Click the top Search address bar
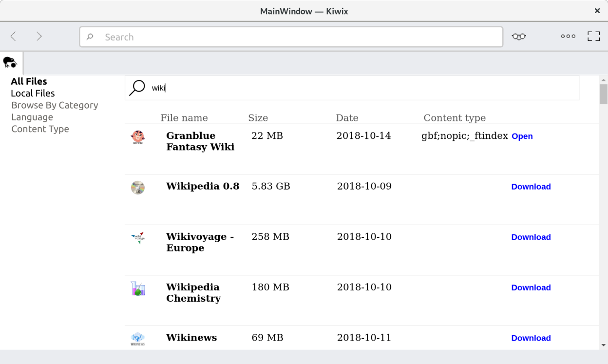Screen dimensions: 608x364 [x=291, y=37]
